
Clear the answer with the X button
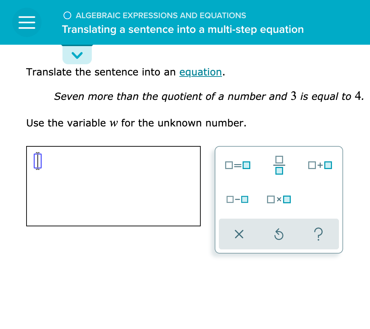click(239, 234)
